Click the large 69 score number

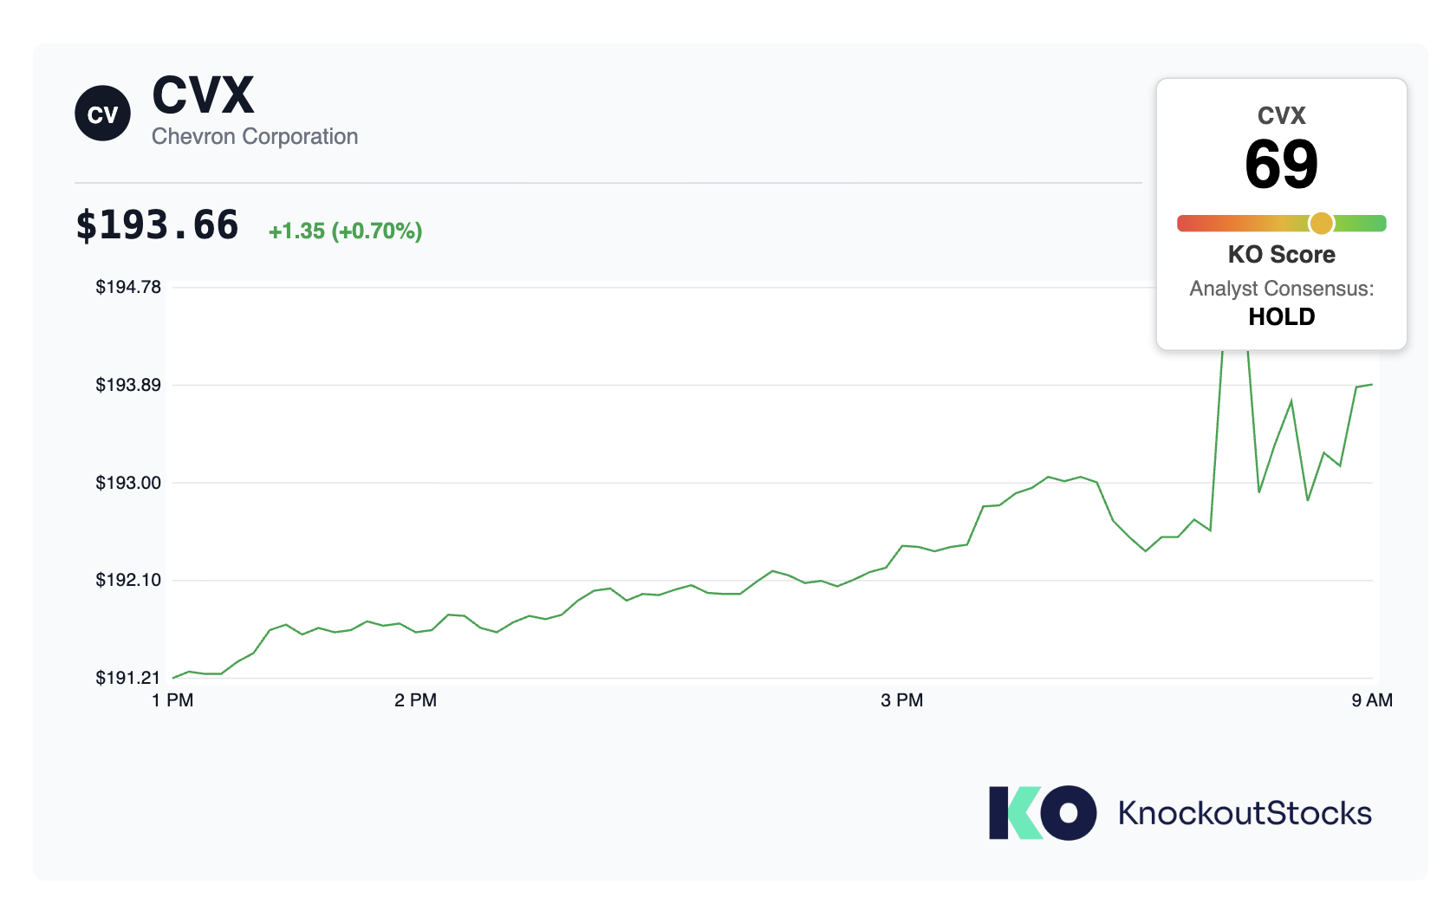(x=1281, y=164)
